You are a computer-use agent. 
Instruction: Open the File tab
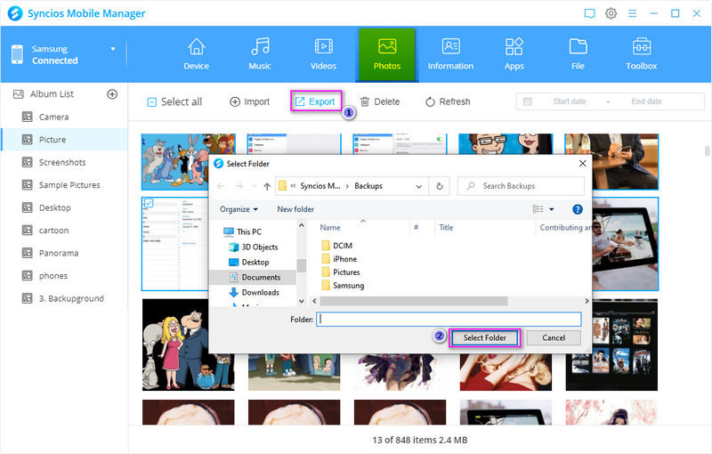pyautogui.click(x=578, y=54)
